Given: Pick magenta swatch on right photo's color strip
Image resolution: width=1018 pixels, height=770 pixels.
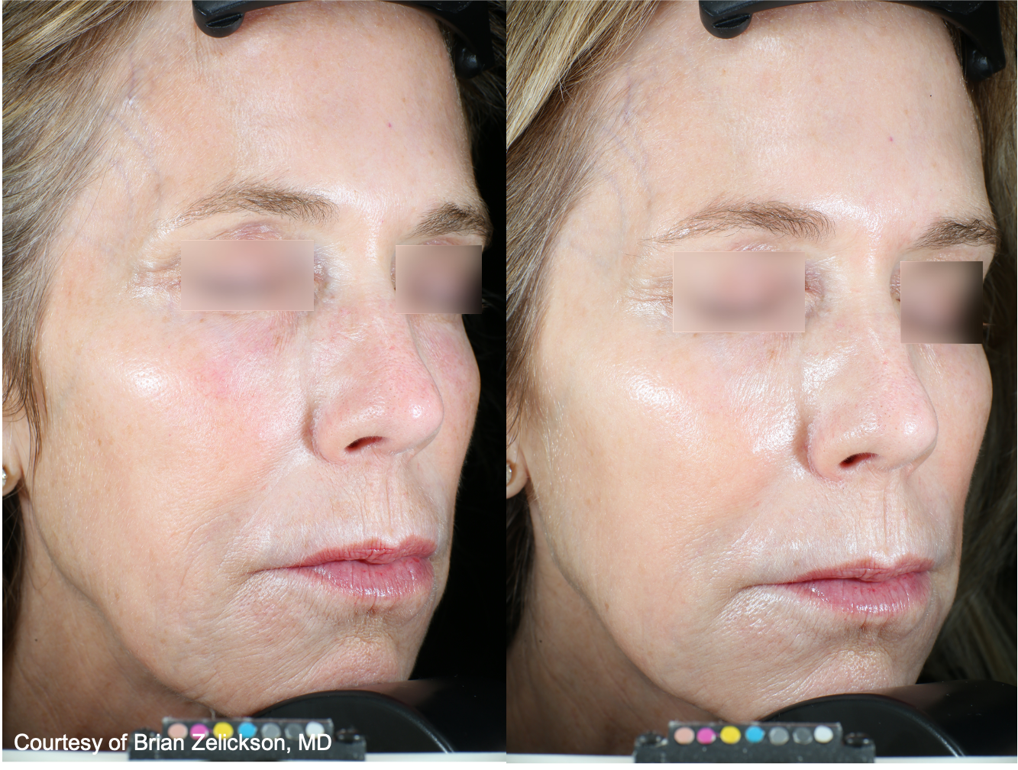Looking at the screenshot, I should pyautogui.click(x=707, y=736).
